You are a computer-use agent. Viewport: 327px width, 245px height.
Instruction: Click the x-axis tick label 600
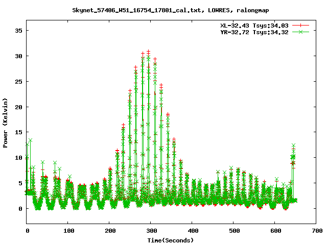[x=276, y=231]
